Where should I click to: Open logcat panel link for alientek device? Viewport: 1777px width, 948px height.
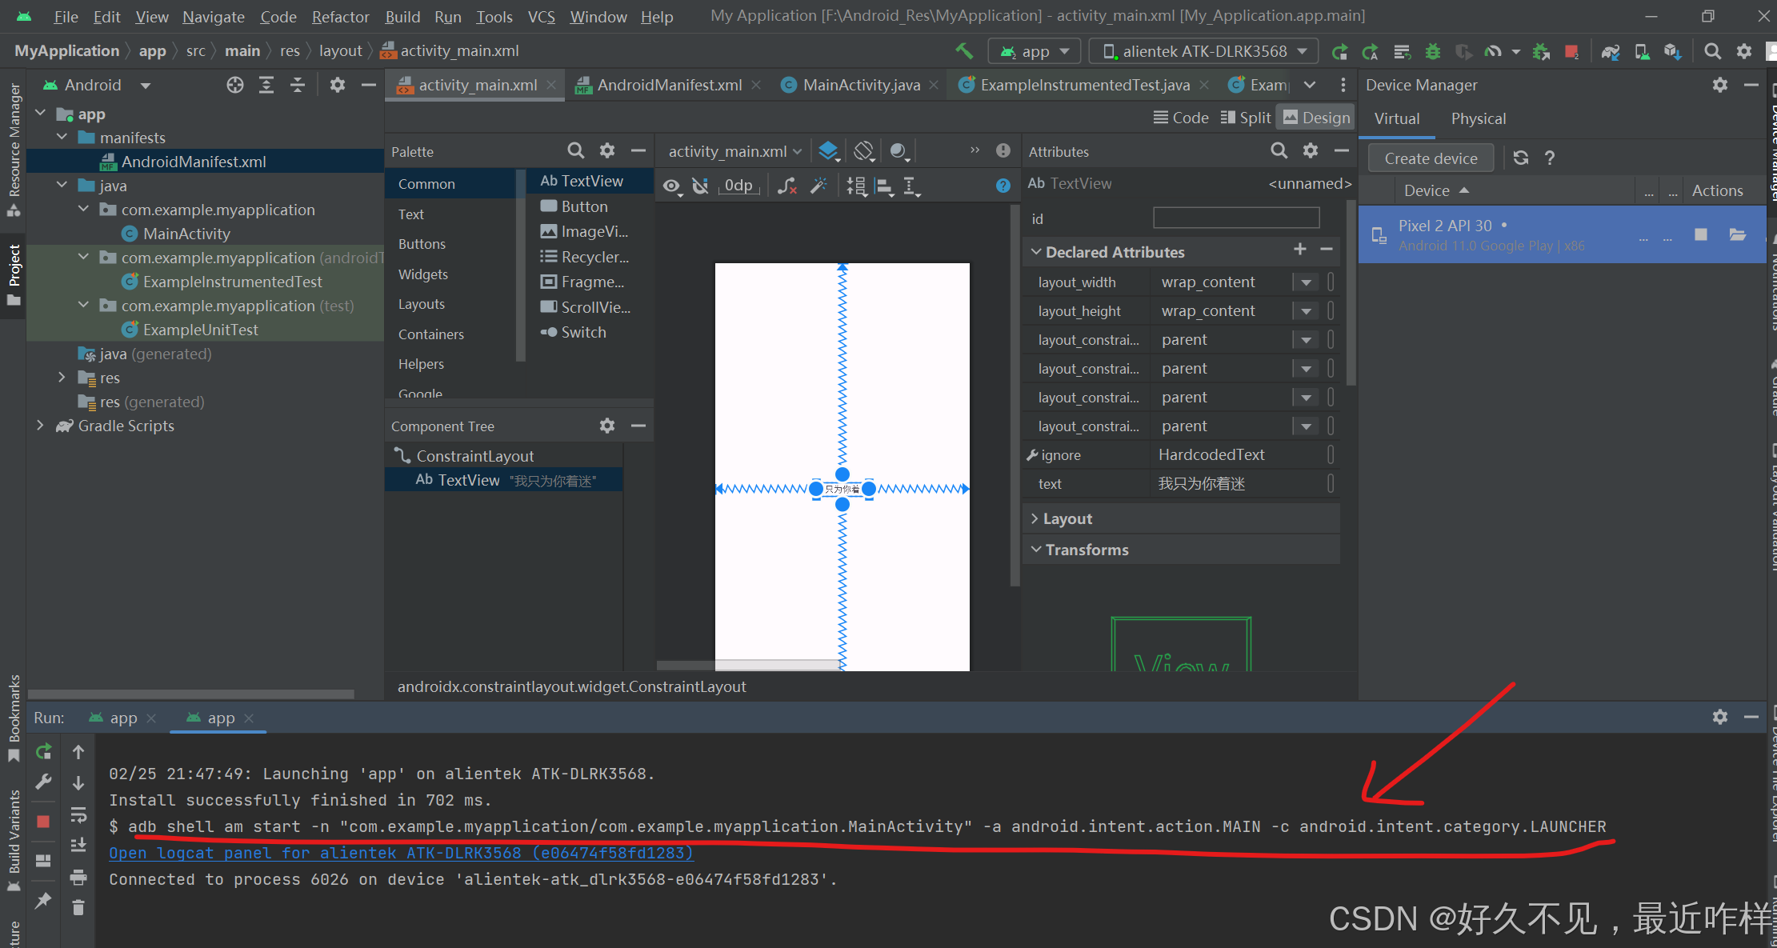coord(401,853)
